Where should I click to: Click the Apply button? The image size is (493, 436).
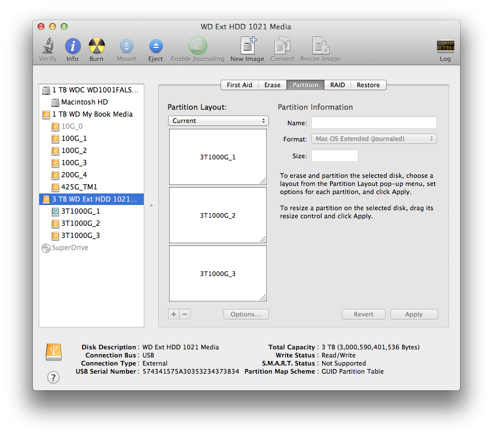coord(414,314)
